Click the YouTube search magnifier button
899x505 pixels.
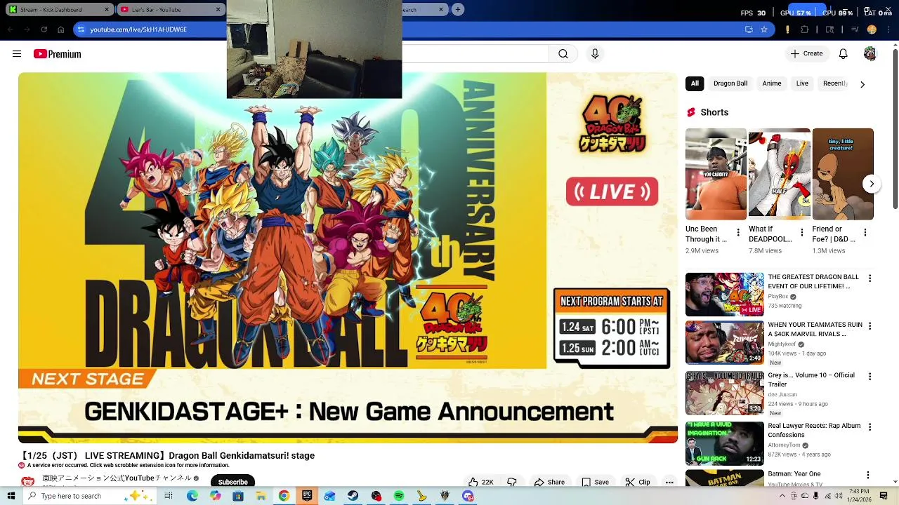point(563,54)
